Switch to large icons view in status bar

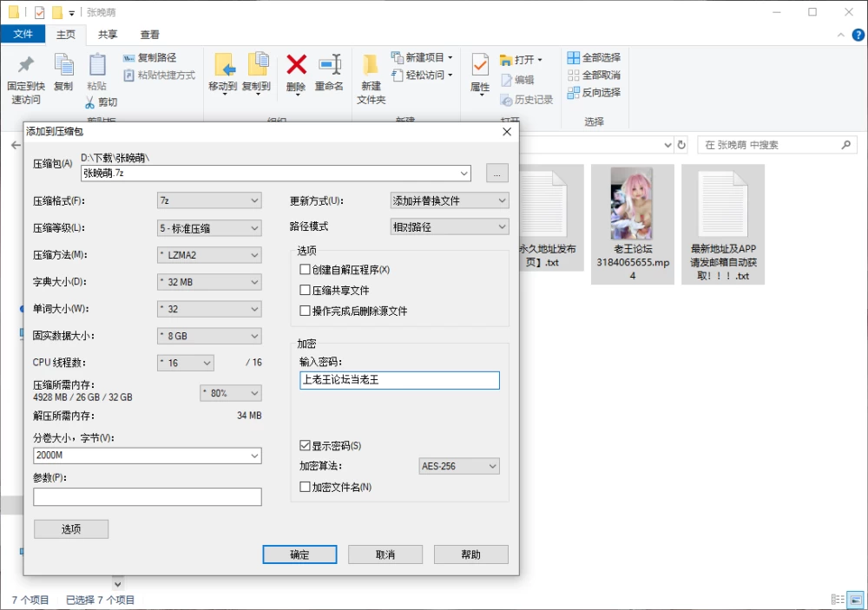(856, 600)
